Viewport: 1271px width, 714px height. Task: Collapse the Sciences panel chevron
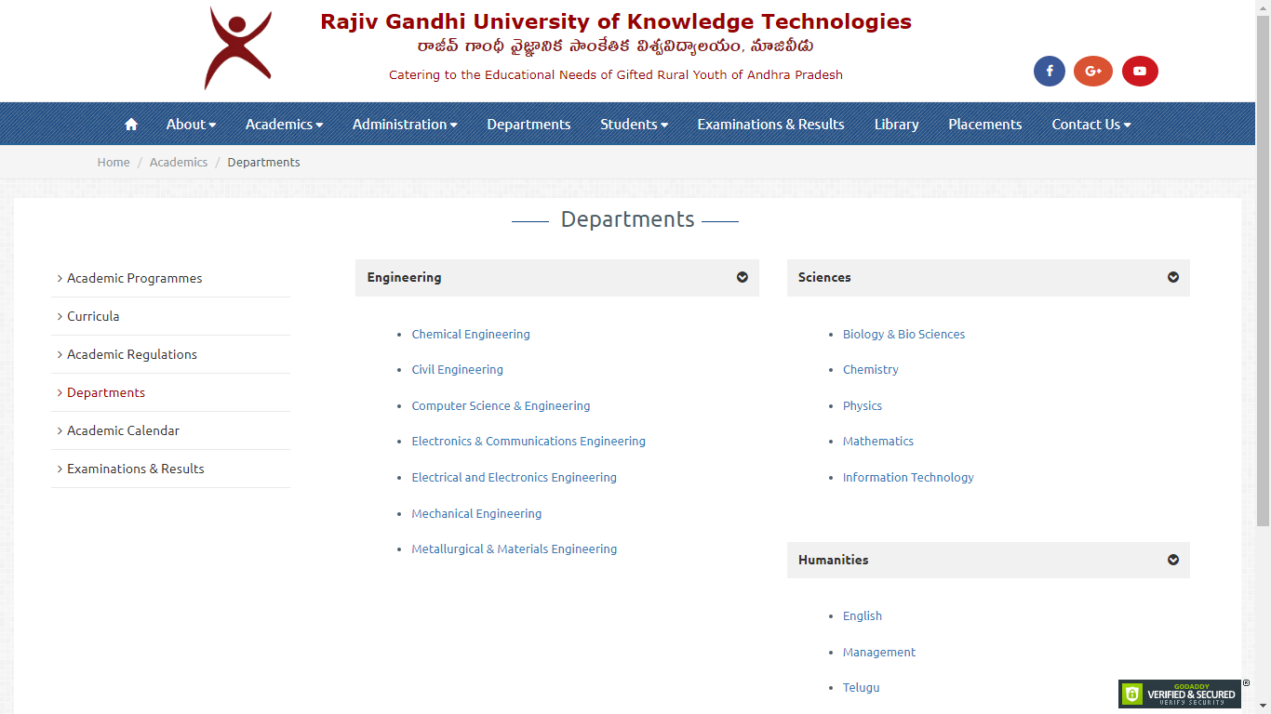pos(1172,277)
